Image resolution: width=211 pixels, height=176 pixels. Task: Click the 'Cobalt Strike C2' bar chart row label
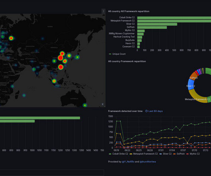point(127,18)
